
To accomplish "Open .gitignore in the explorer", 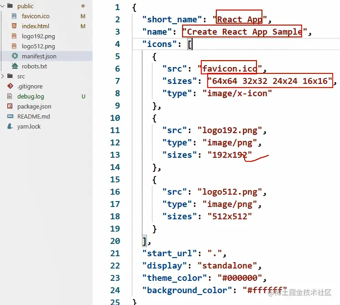I will (x=30, y=87).
